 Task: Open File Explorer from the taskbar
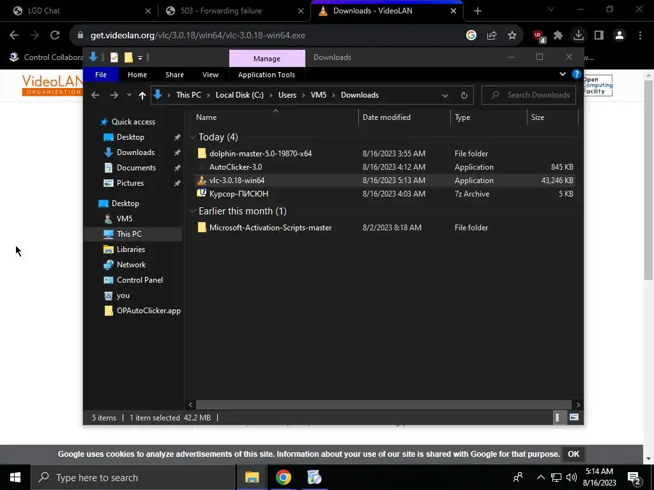[252, 477]
